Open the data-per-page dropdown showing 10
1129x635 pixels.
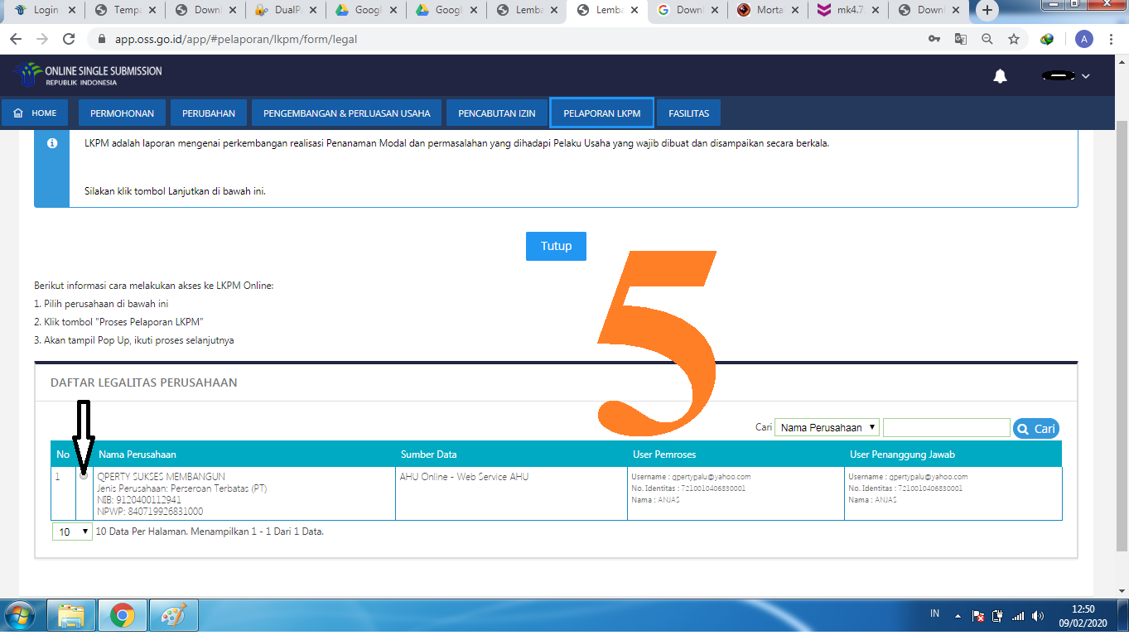pyautogui.click(x=71, y=531)
